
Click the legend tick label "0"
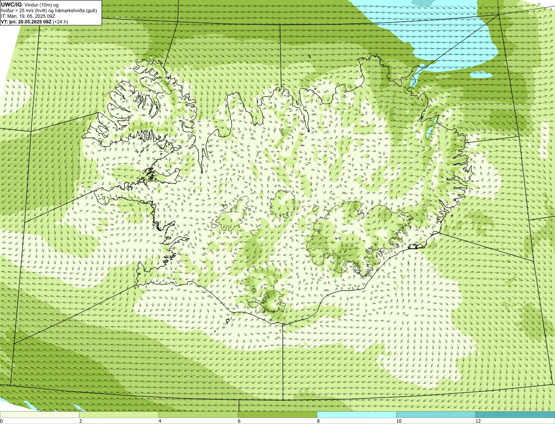[1, 421]
